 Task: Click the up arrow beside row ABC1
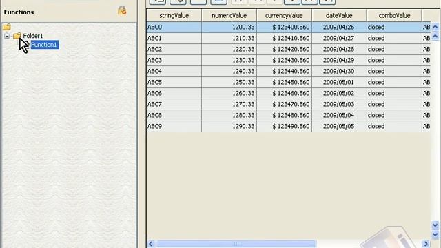point(435,37)
